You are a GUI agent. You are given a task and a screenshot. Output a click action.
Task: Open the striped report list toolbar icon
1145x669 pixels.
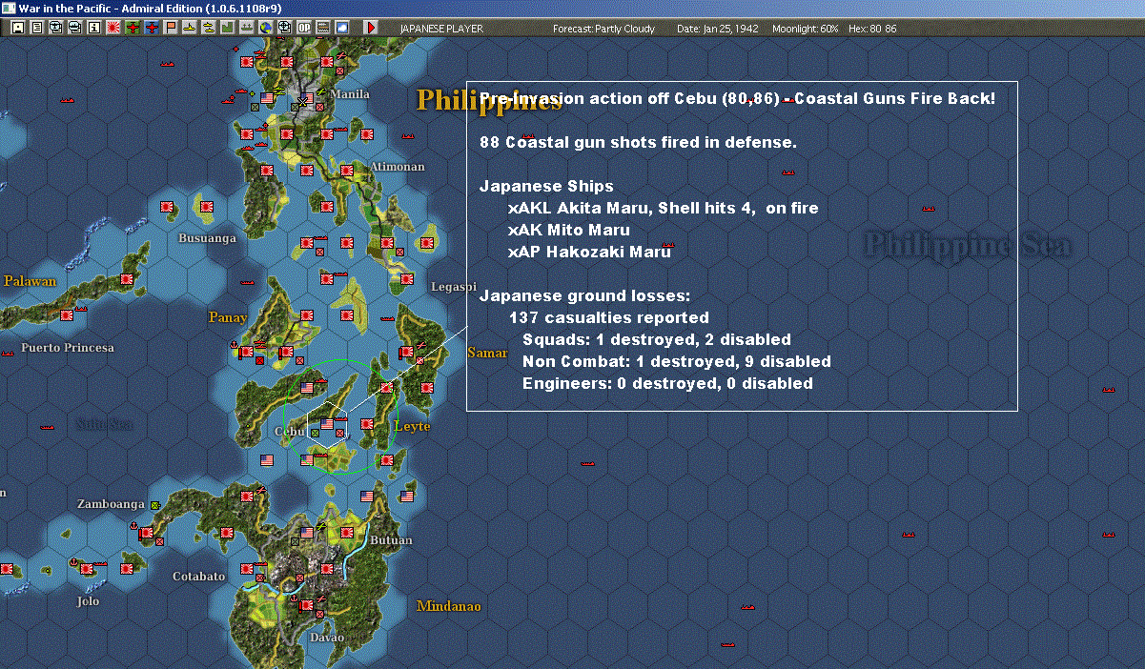coord(323,28)
